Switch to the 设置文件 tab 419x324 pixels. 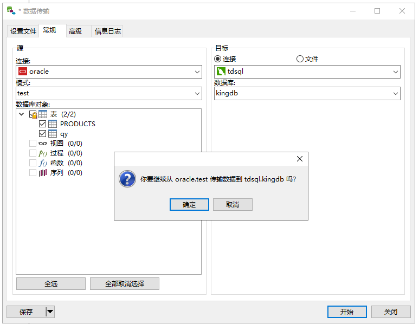pyautogui.click(x=23, y=31)
